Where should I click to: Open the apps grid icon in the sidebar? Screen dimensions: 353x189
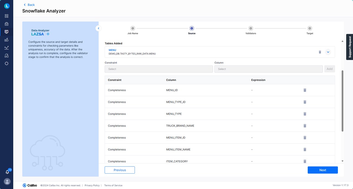coord(6,16)
